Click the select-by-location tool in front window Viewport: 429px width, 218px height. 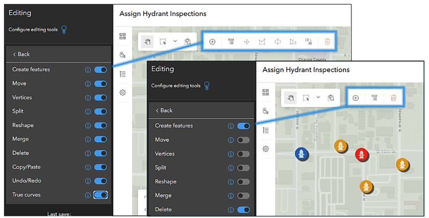tap(331, 98)
